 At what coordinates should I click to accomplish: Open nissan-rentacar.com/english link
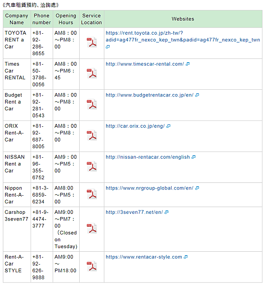click(148, 157)
